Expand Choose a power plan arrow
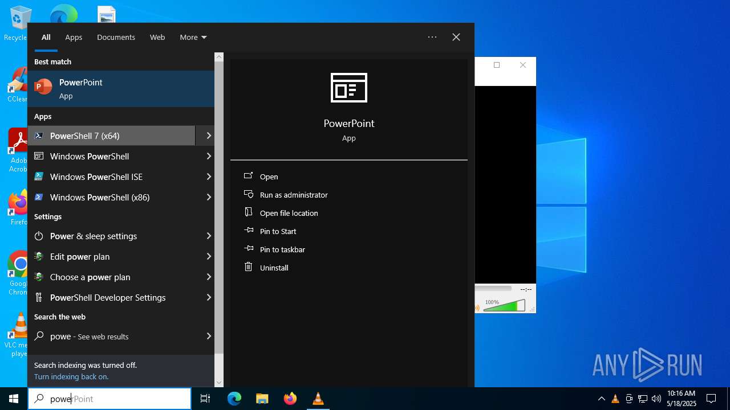 pos(209,277)
